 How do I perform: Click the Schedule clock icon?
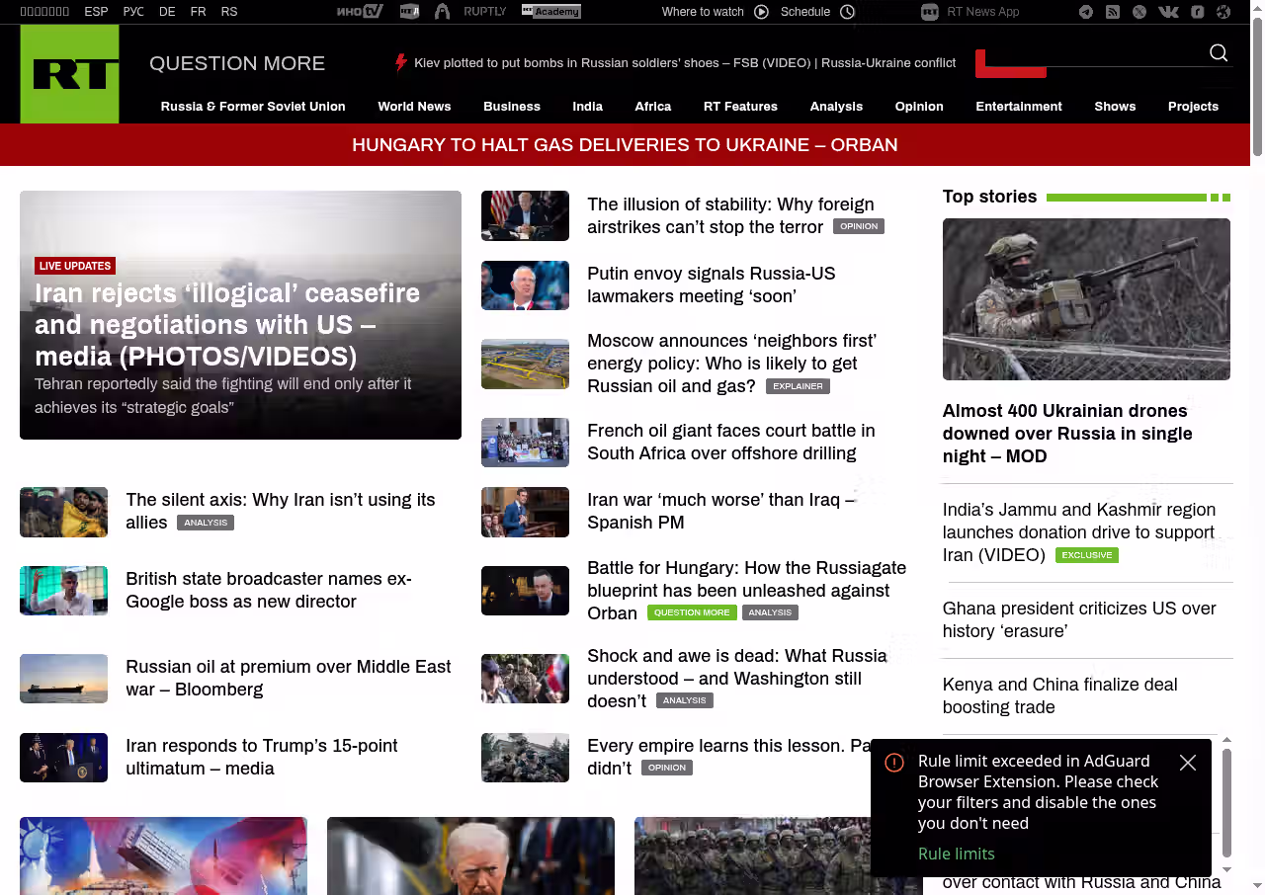[847, 12]
